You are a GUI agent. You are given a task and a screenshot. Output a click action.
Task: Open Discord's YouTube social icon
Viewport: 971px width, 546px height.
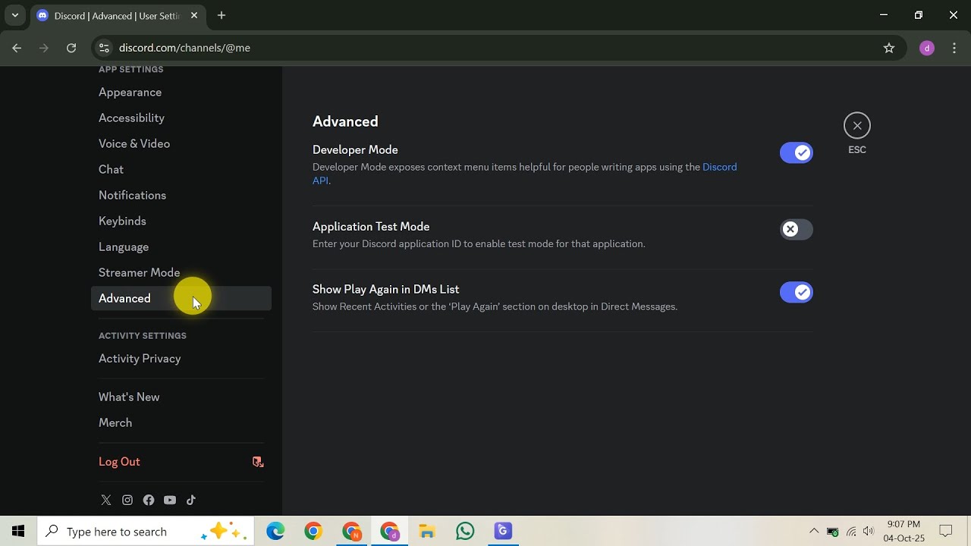coord(170,500)
